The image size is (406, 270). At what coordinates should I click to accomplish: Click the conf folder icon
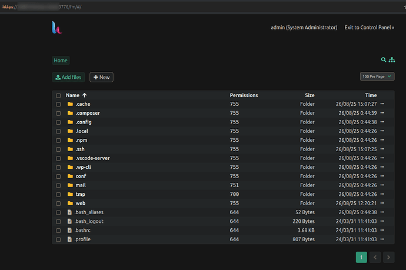click(x=70, y=176)
